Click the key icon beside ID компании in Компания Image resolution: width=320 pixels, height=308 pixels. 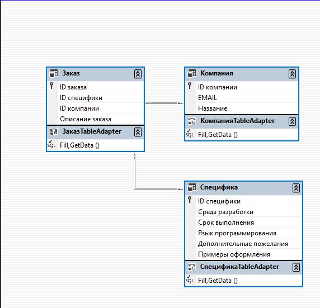190,86
